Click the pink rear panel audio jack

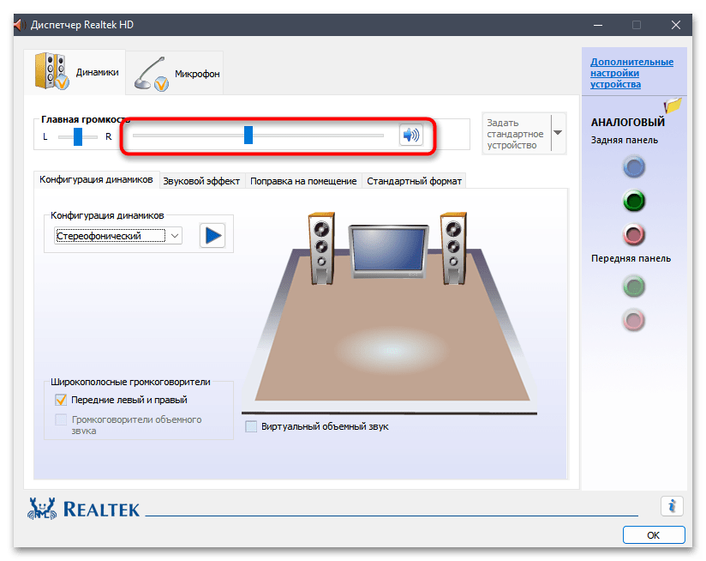tap(634, 235)
